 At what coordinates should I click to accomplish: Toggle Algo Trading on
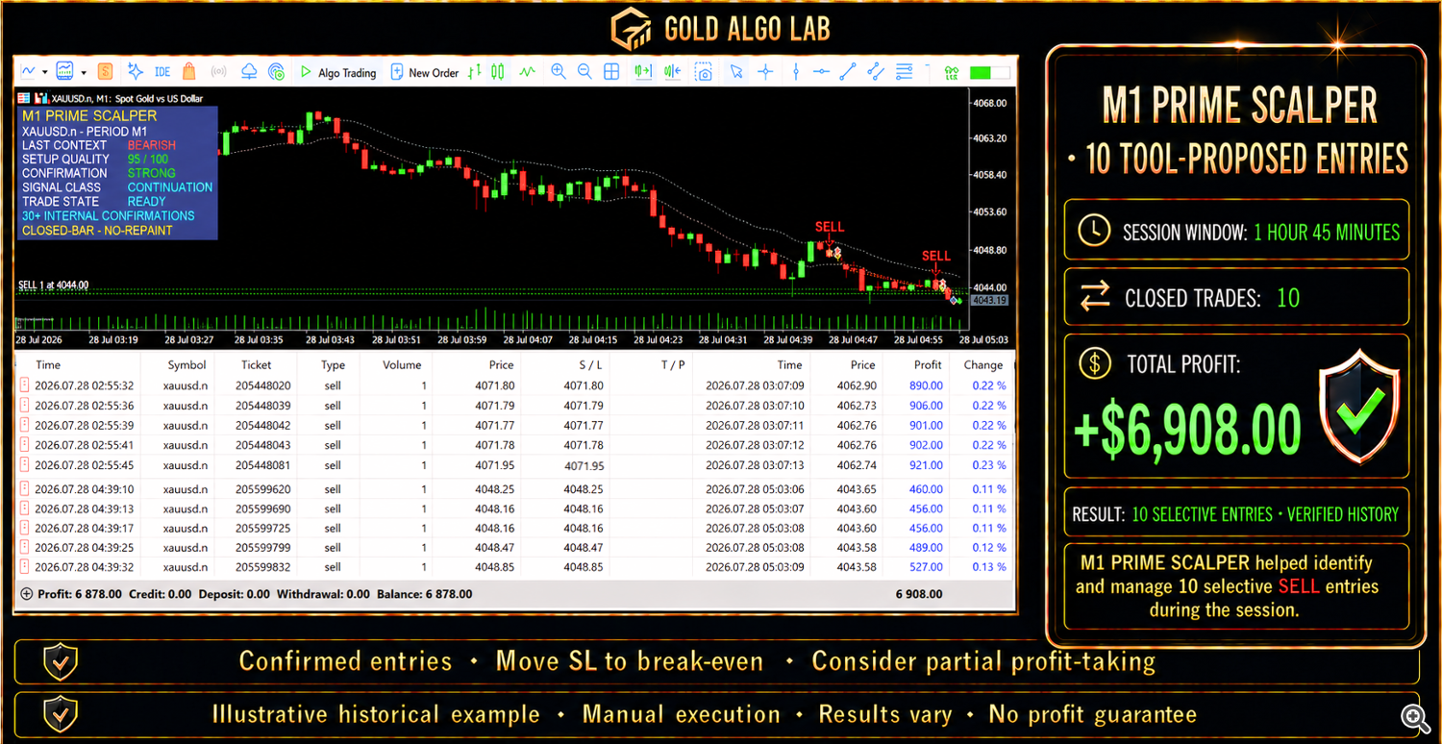[x=337, y=72]
